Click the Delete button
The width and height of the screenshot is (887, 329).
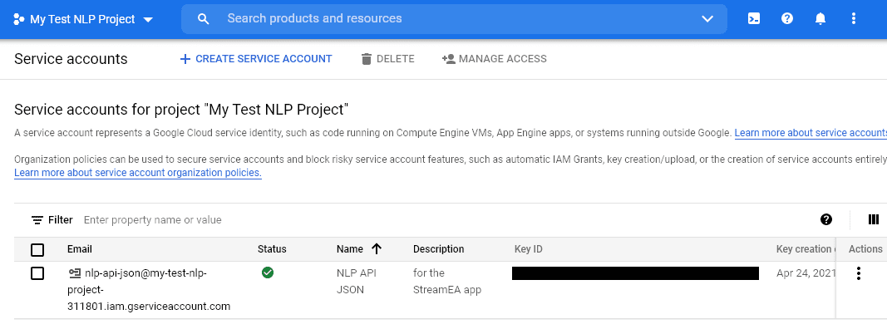387,59
